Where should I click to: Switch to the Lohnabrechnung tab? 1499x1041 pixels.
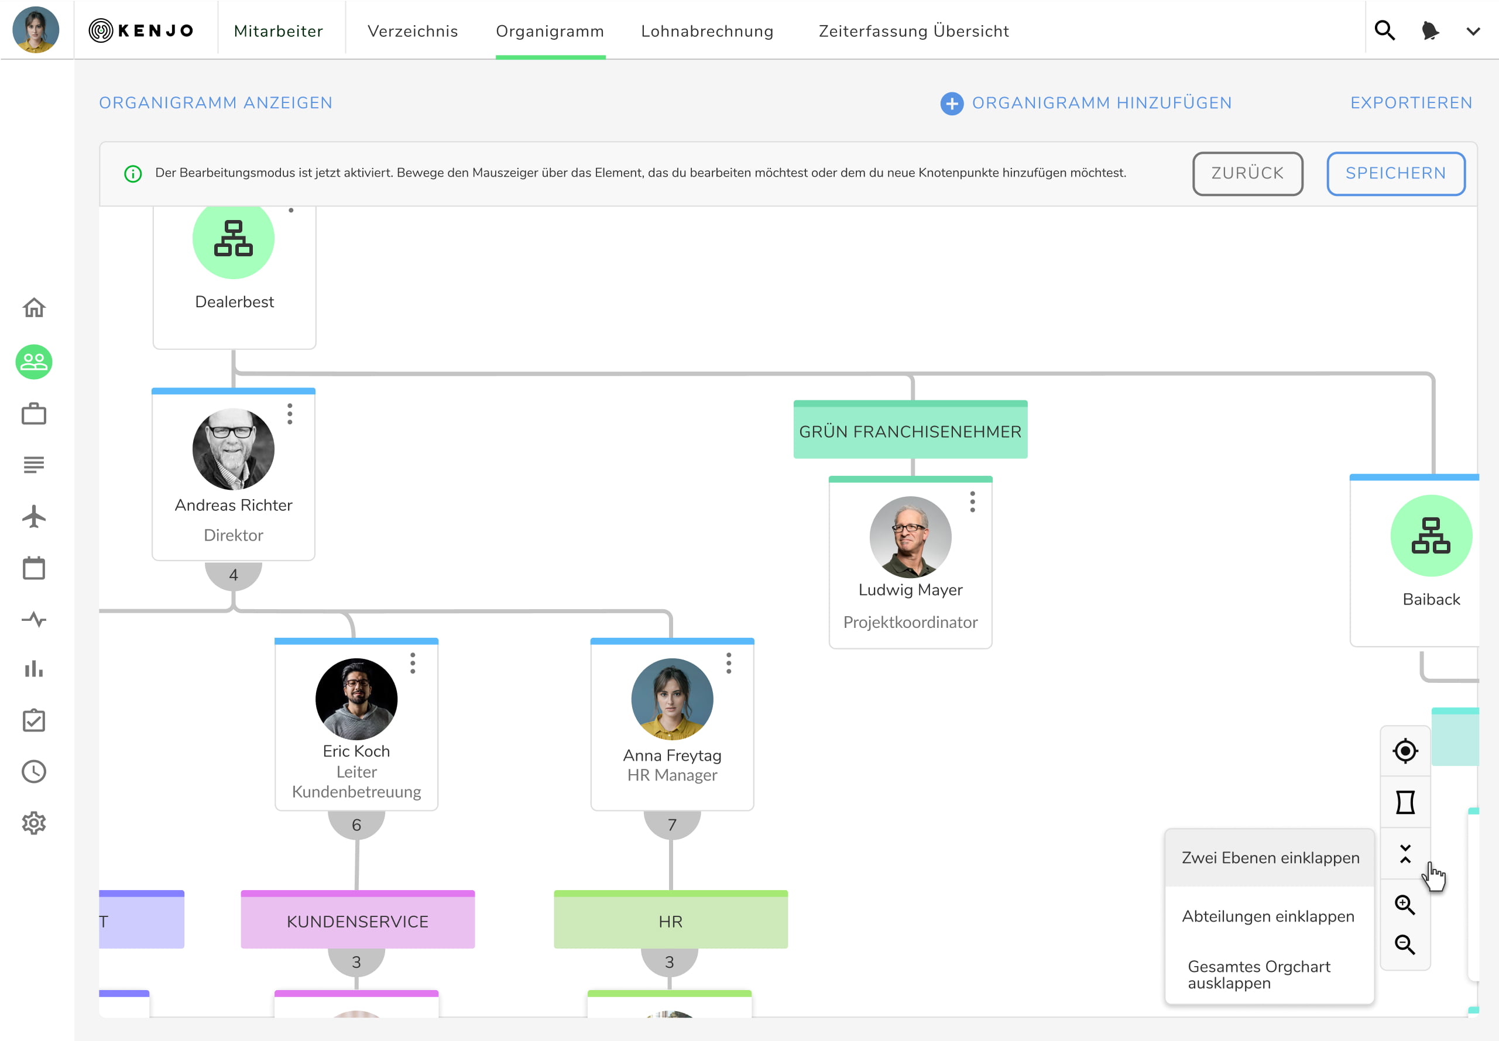(x=707, y=30)
